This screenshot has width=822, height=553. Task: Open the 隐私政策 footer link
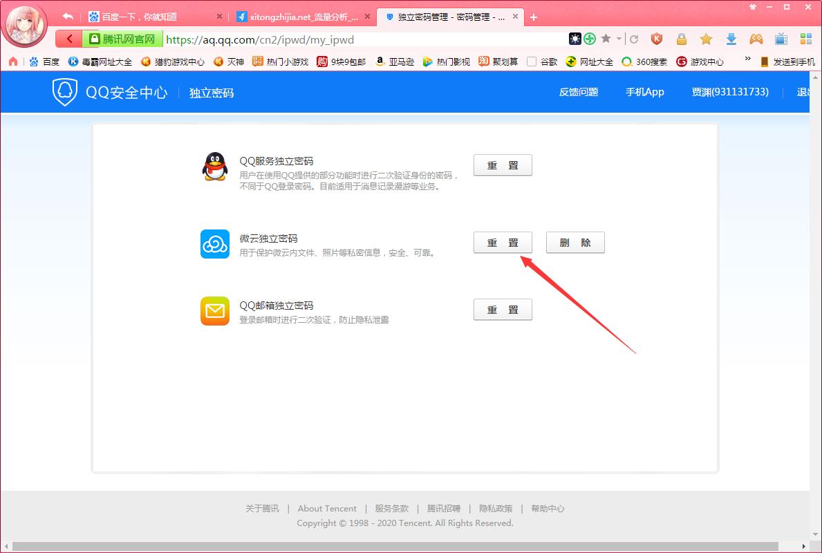point(497,508)
